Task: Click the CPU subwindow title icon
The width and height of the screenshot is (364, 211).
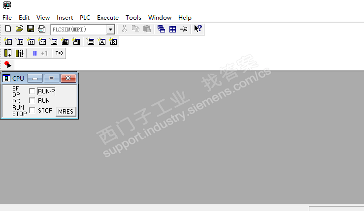Action: coord(6,78)
